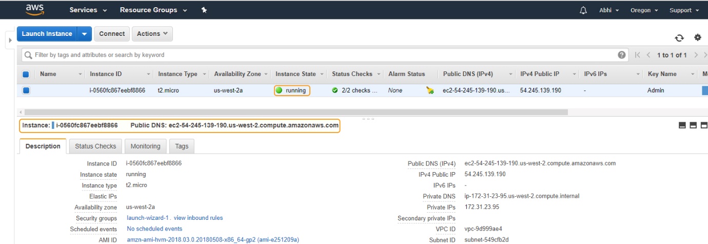The width and height of the screenshot is (708, 244).
Task: Toggle checkbox for instance i-0560fc867eebf8866
Action: point(26,90)
